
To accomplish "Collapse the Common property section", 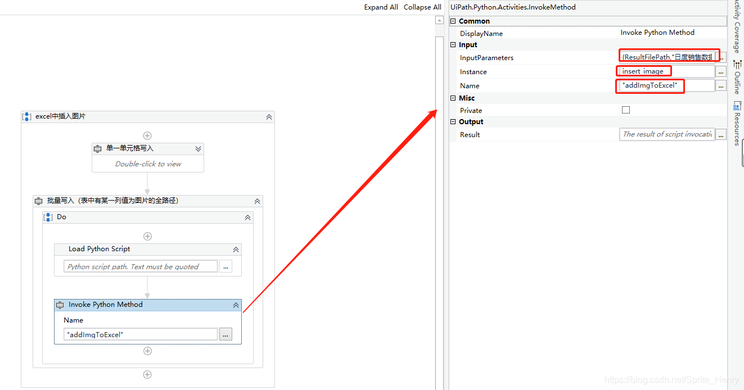I will (453, 21).
